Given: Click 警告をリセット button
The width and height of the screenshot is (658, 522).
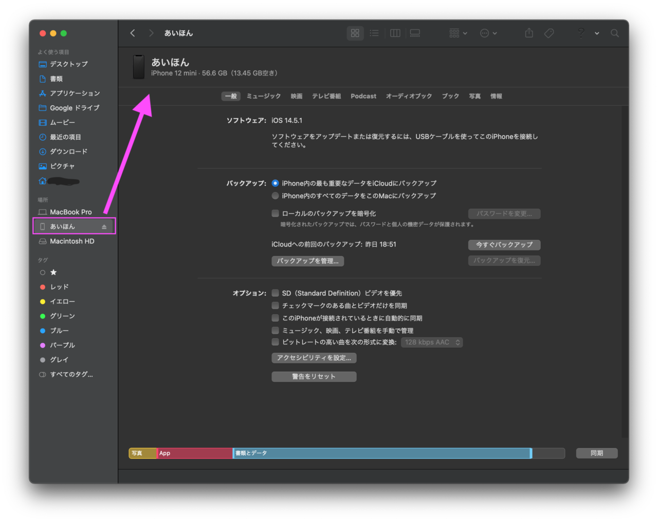Looking at the screenshot, I should click(314, 376).
